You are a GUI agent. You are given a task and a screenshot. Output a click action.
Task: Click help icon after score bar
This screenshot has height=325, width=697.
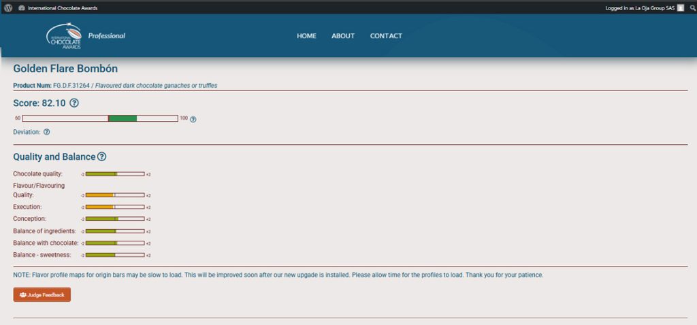click(193, 120)
